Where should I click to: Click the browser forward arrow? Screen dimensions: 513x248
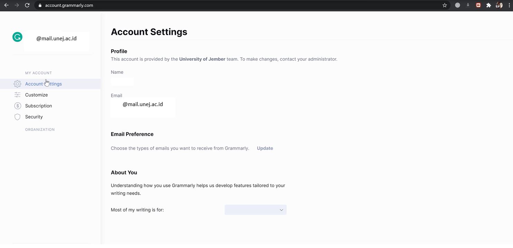tap(17, 5)
